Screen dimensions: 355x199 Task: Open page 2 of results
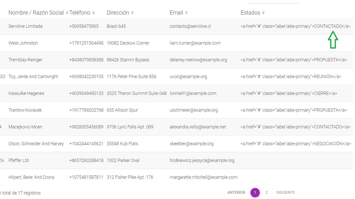tap(267, 192)
